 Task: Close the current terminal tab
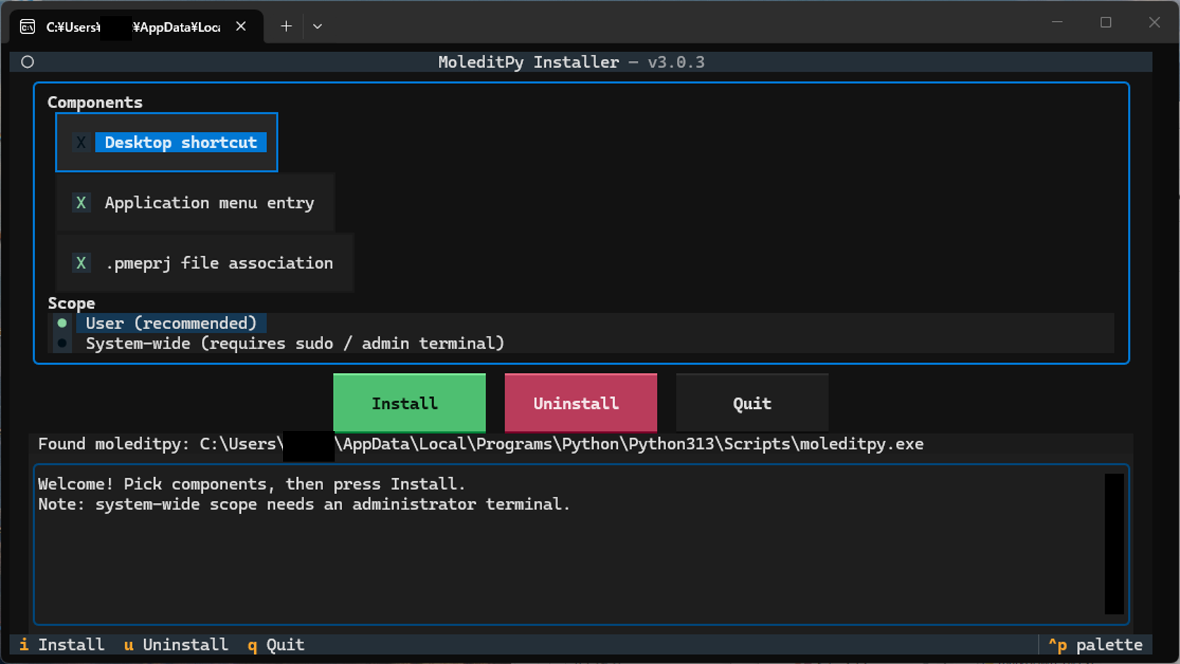tap(241, 26)
